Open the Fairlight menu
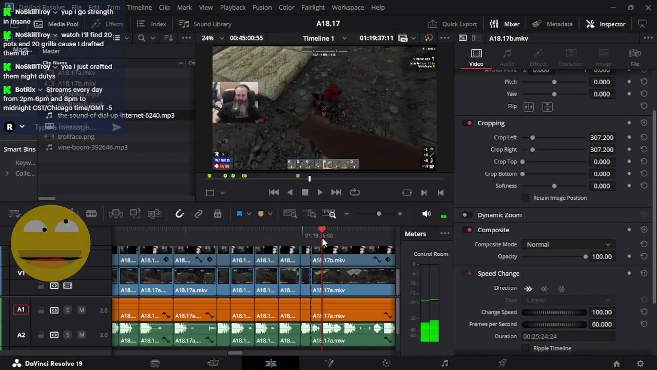 click(313, 7)
